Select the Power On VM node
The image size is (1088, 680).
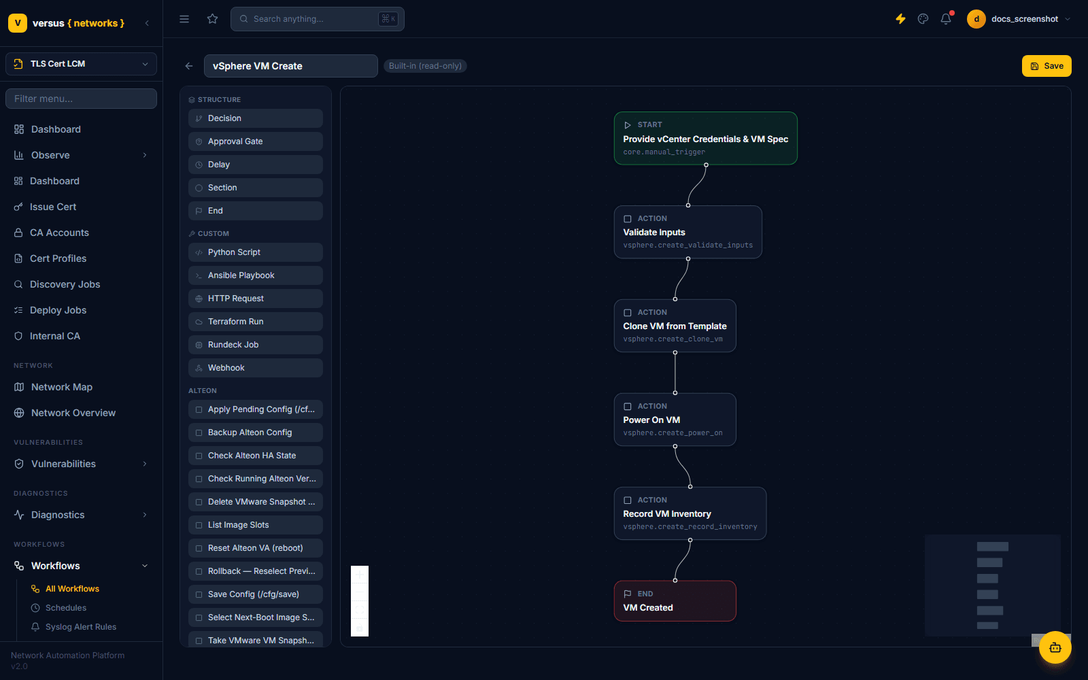coord(675,420)
